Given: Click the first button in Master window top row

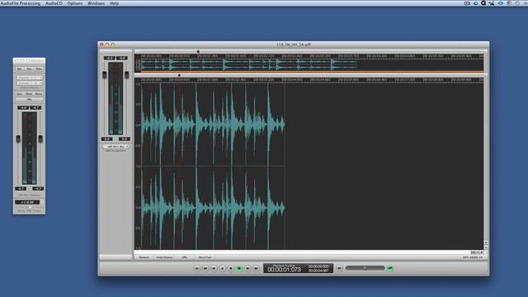Looking at the screenshot, I should tap(20, 68).
